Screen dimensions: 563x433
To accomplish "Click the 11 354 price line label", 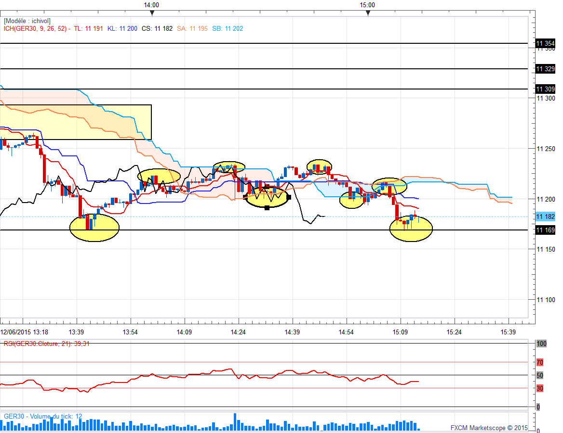I will coord(545,44).
